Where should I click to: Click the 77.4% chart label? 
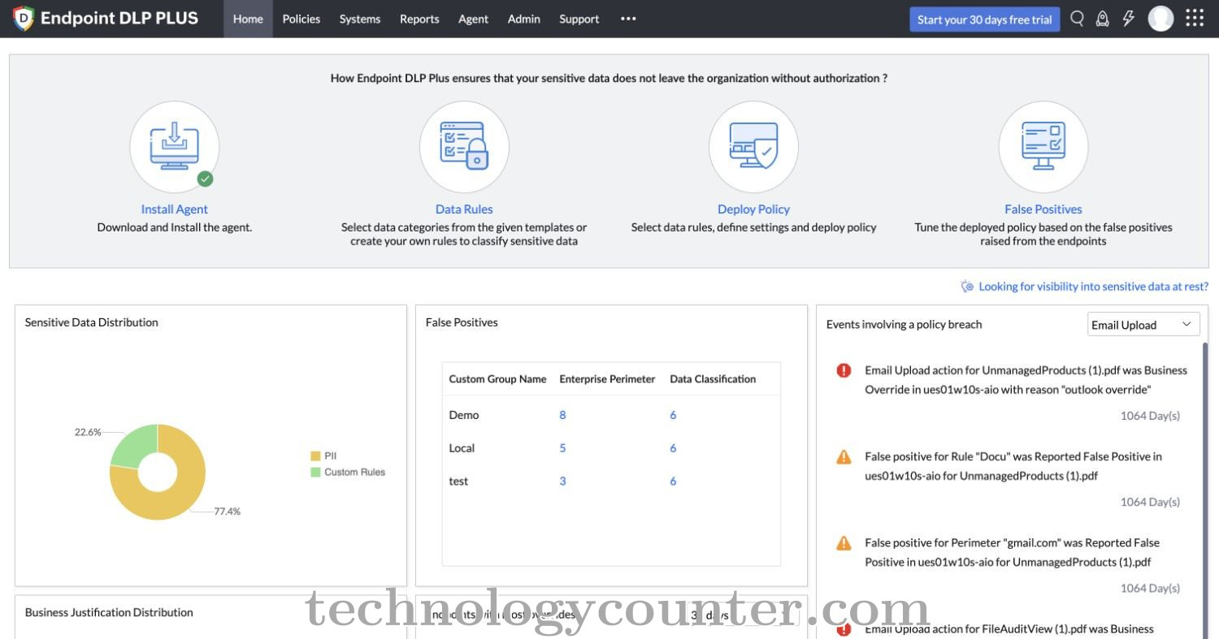click(x=227, y=512)
